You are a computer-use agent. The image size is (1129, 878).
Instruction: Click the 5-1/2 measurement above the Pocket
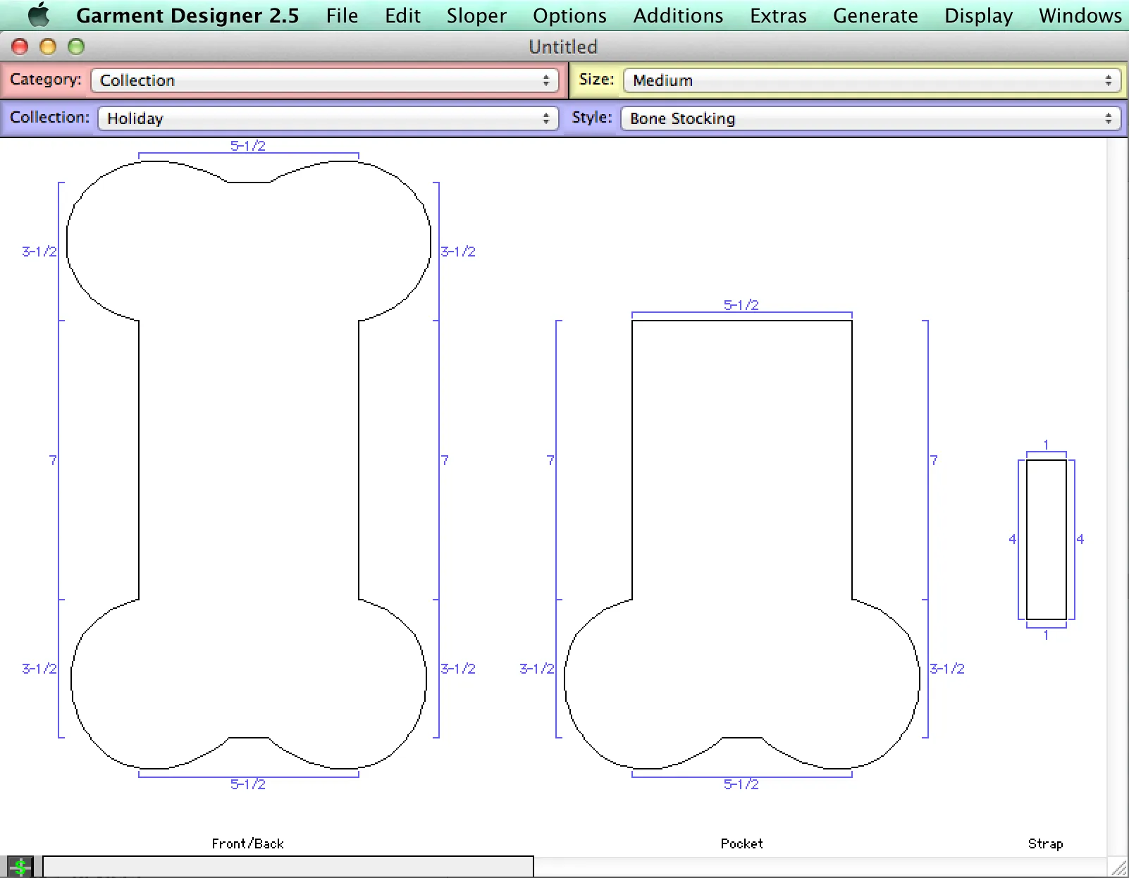click(741, 304)
